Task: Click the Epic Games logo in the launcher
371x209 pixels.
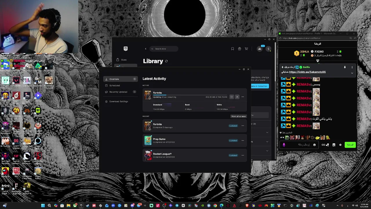Action: tap(126, 49)
